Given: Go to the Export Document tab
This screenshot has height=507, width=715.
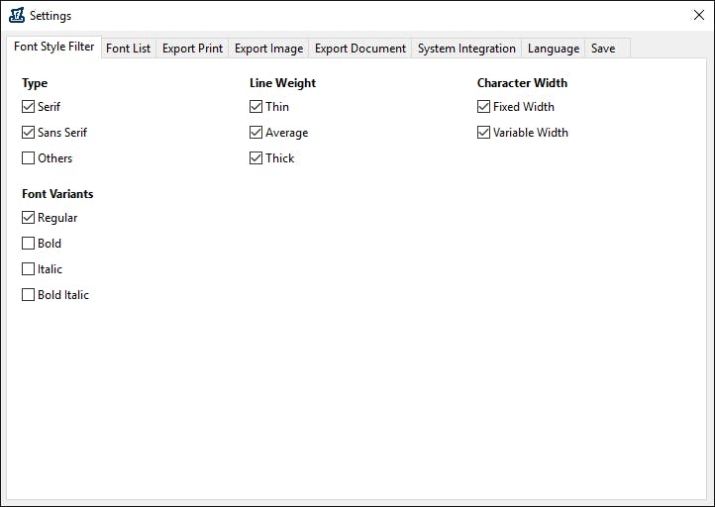Looking at the screenshot, I should [360, 49].
